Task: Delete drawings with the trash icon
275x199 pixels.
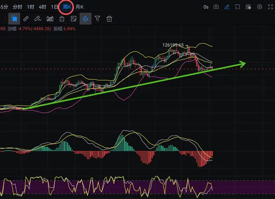Action: pos(109,19)
